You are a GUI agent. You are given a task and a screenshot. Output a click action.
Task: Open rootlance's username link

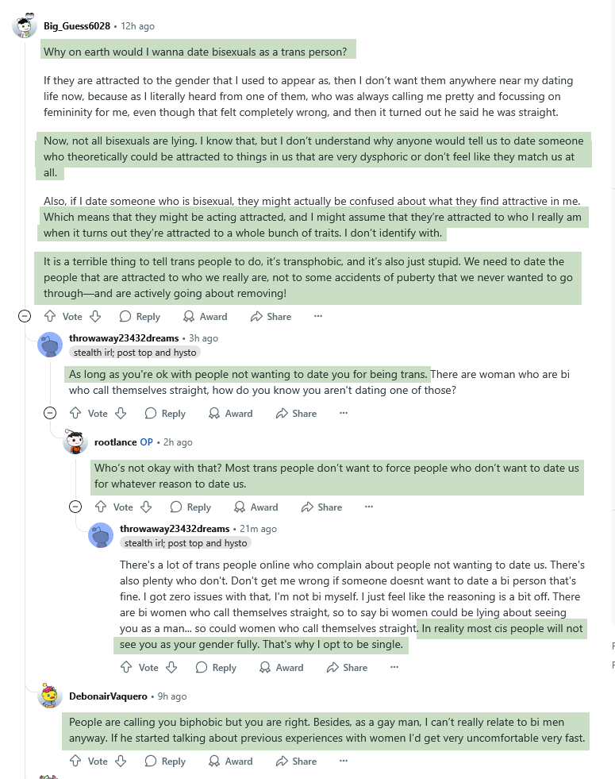115,442
